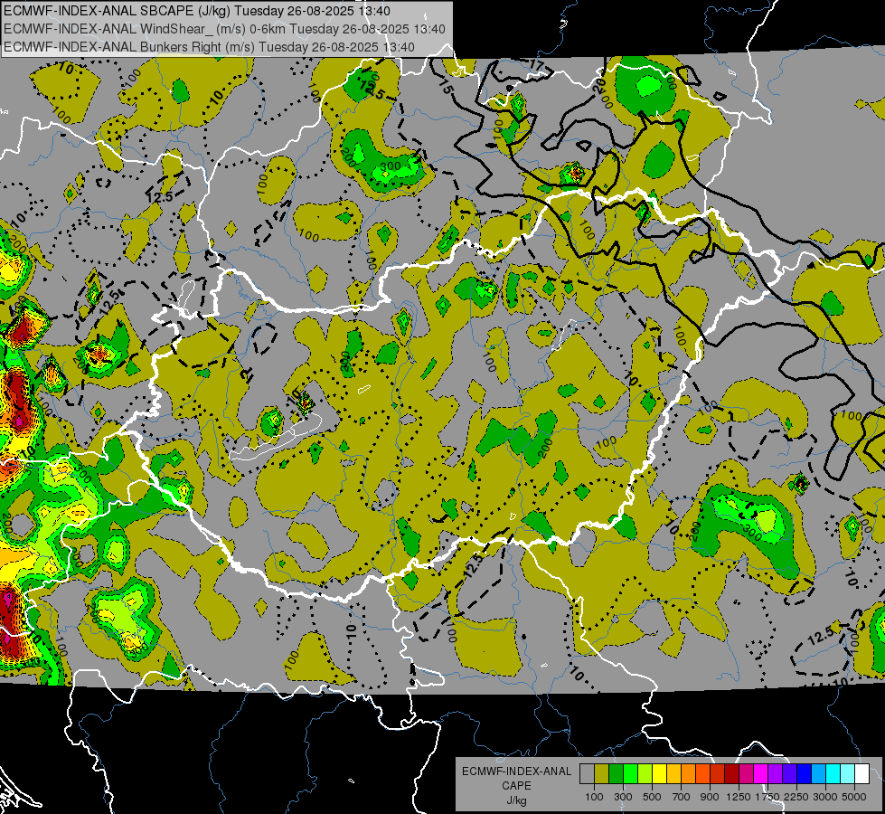
Task: Click the 3000 legend tick value
Action: (x=825, y=797)
